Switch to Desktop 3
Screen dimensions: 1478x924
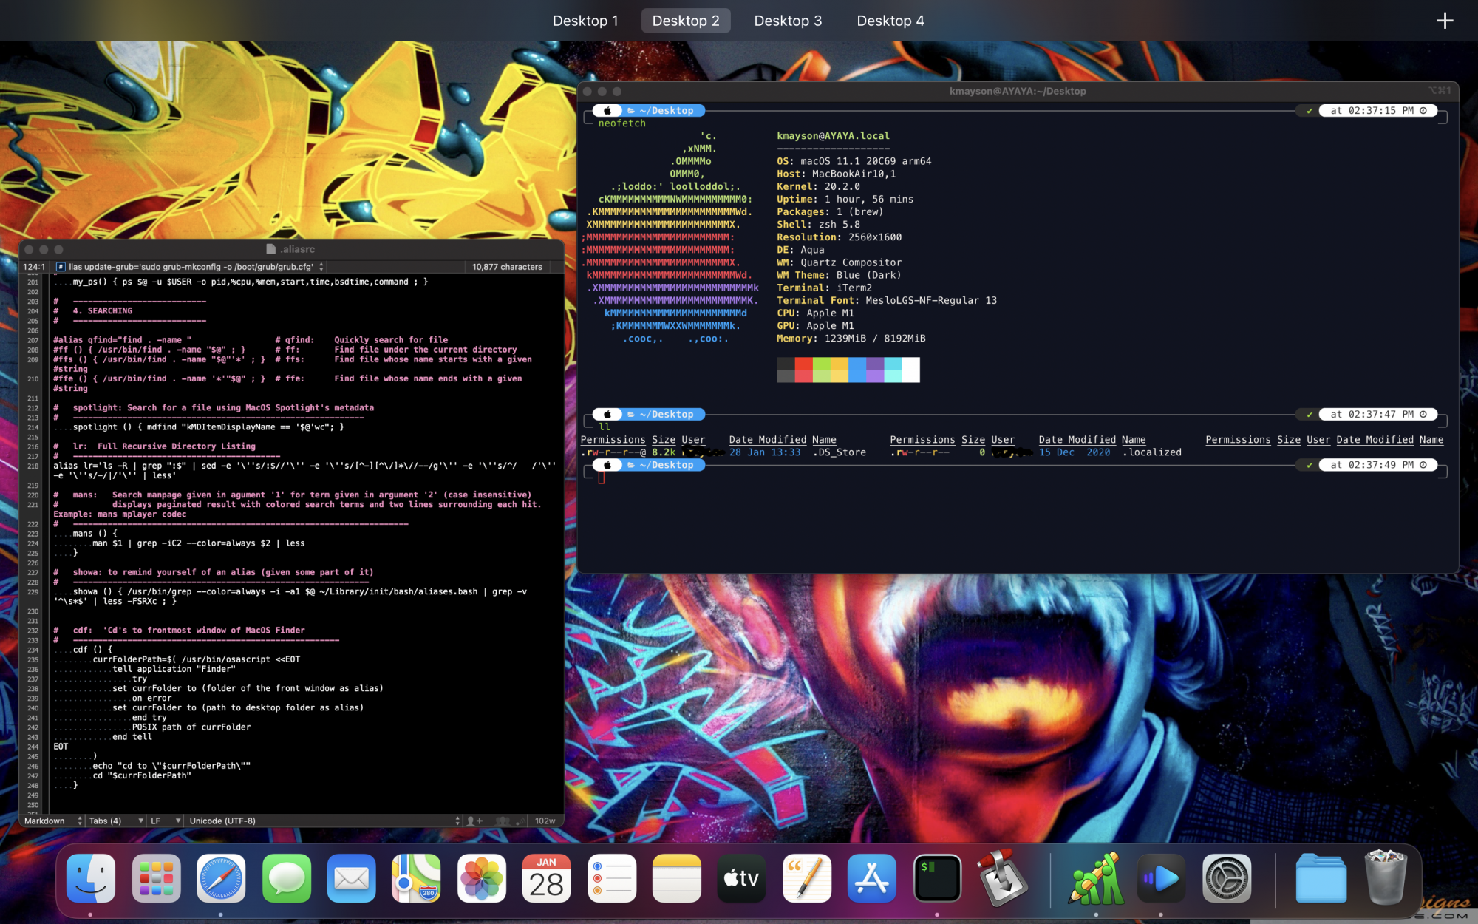(788, 21)
